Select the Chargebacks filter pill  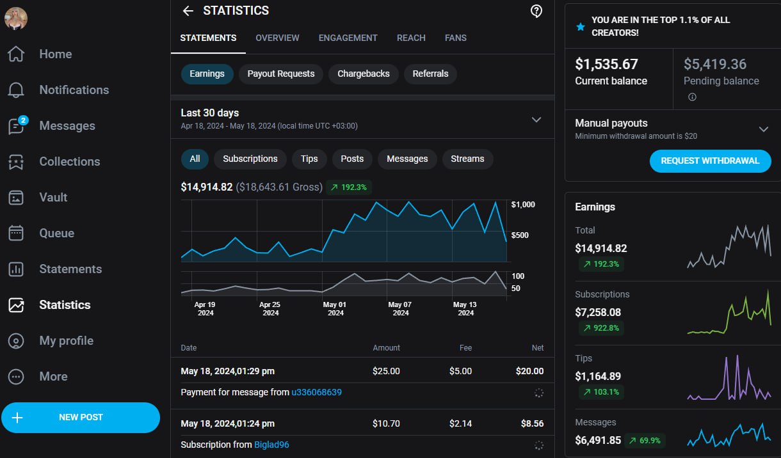tap(364, 74)
